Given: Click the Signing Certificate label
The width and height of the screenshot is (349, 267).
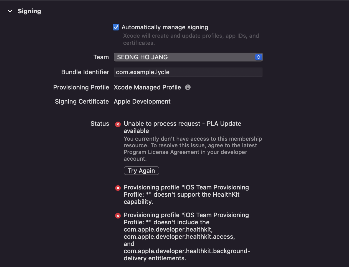Looking at the screenshot, I should pos(82,101).
